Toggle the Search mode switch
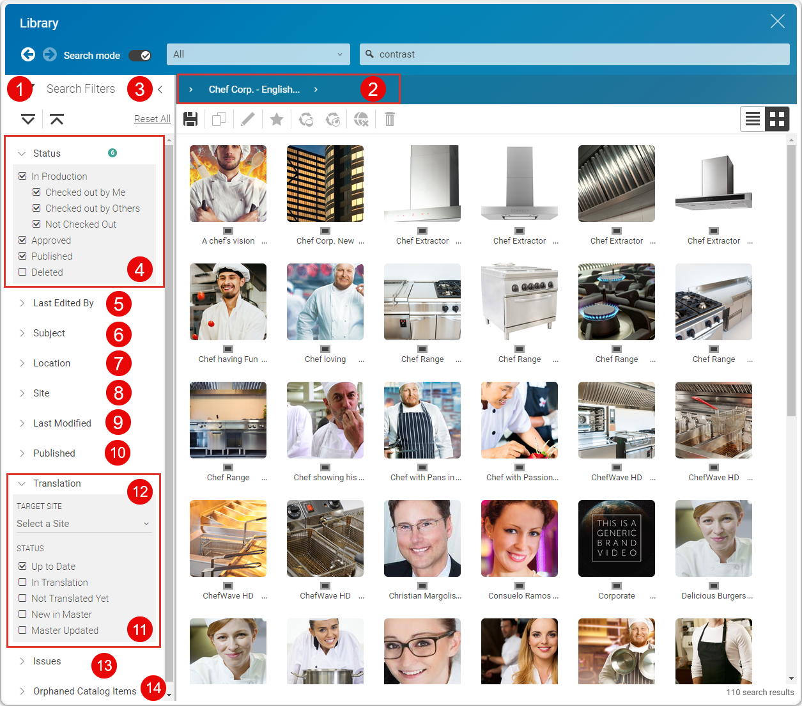The image size is (802, 706). tap(140, 55)
